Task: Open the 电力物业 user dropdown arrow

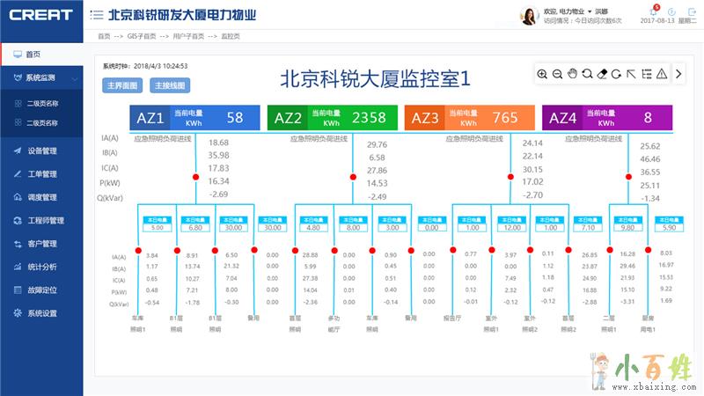Action: pos(588,11)
